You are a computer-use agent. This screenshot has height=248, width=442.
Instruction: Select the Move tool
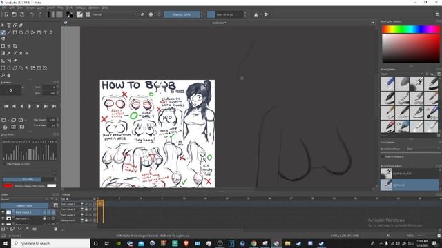tap(9, 46)
